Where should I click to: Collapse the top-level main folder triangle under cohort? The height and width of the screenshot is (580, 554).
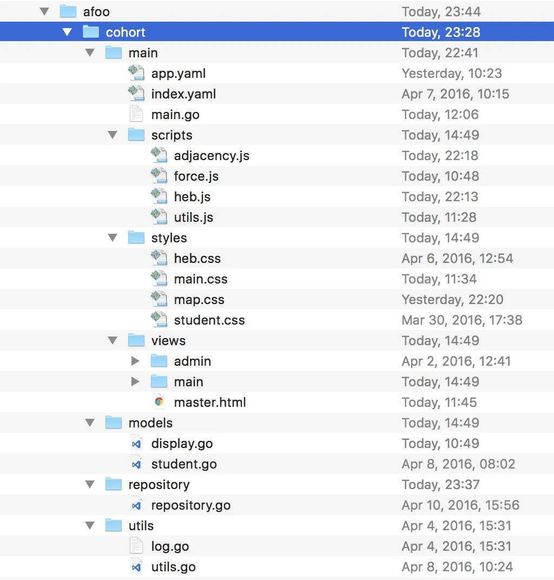coord(90,53)
